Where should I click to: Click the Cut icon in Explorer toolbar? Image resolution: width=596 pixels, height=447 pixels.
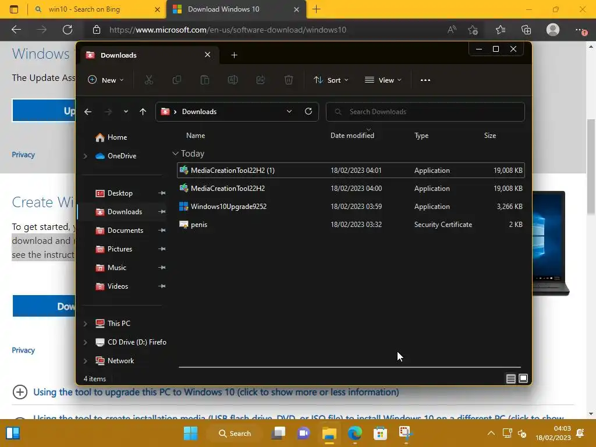pyautogui.click(x=148, y=80)
